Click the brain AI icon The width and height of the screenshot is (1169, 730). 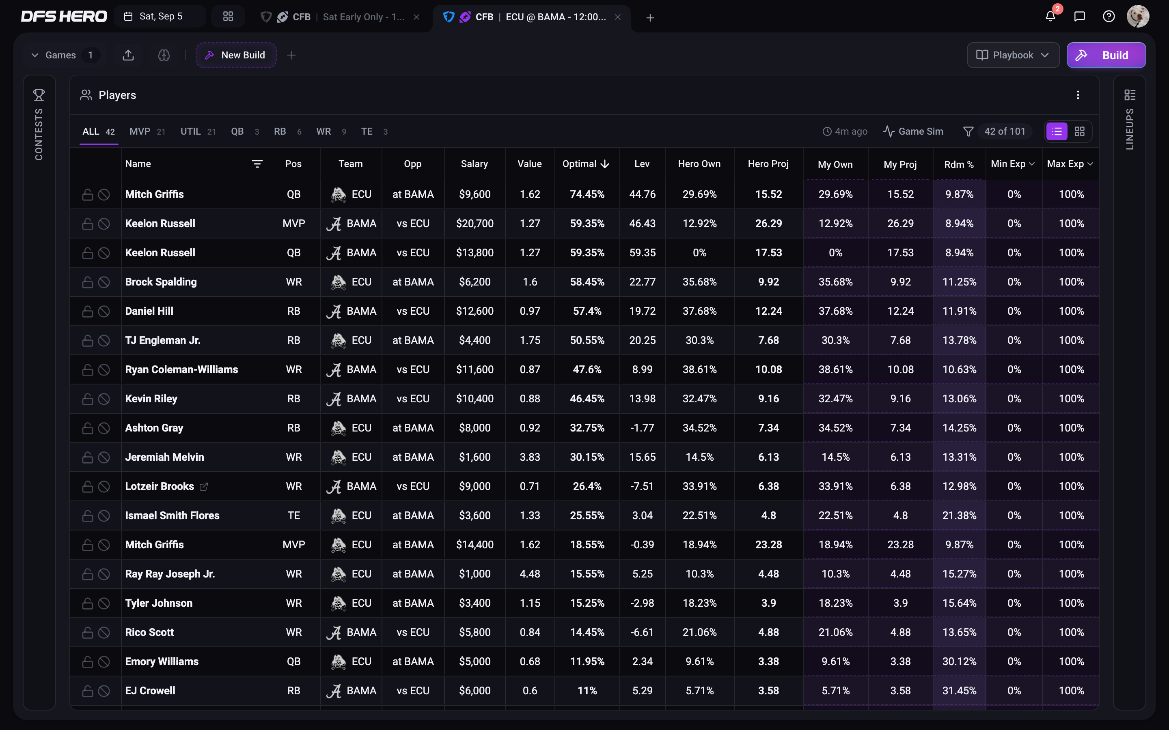click(x=164, y=55)
